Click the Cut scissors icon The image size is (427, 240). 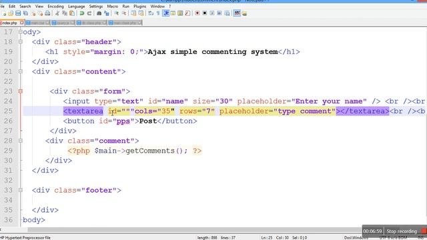(x=57, y=13)
